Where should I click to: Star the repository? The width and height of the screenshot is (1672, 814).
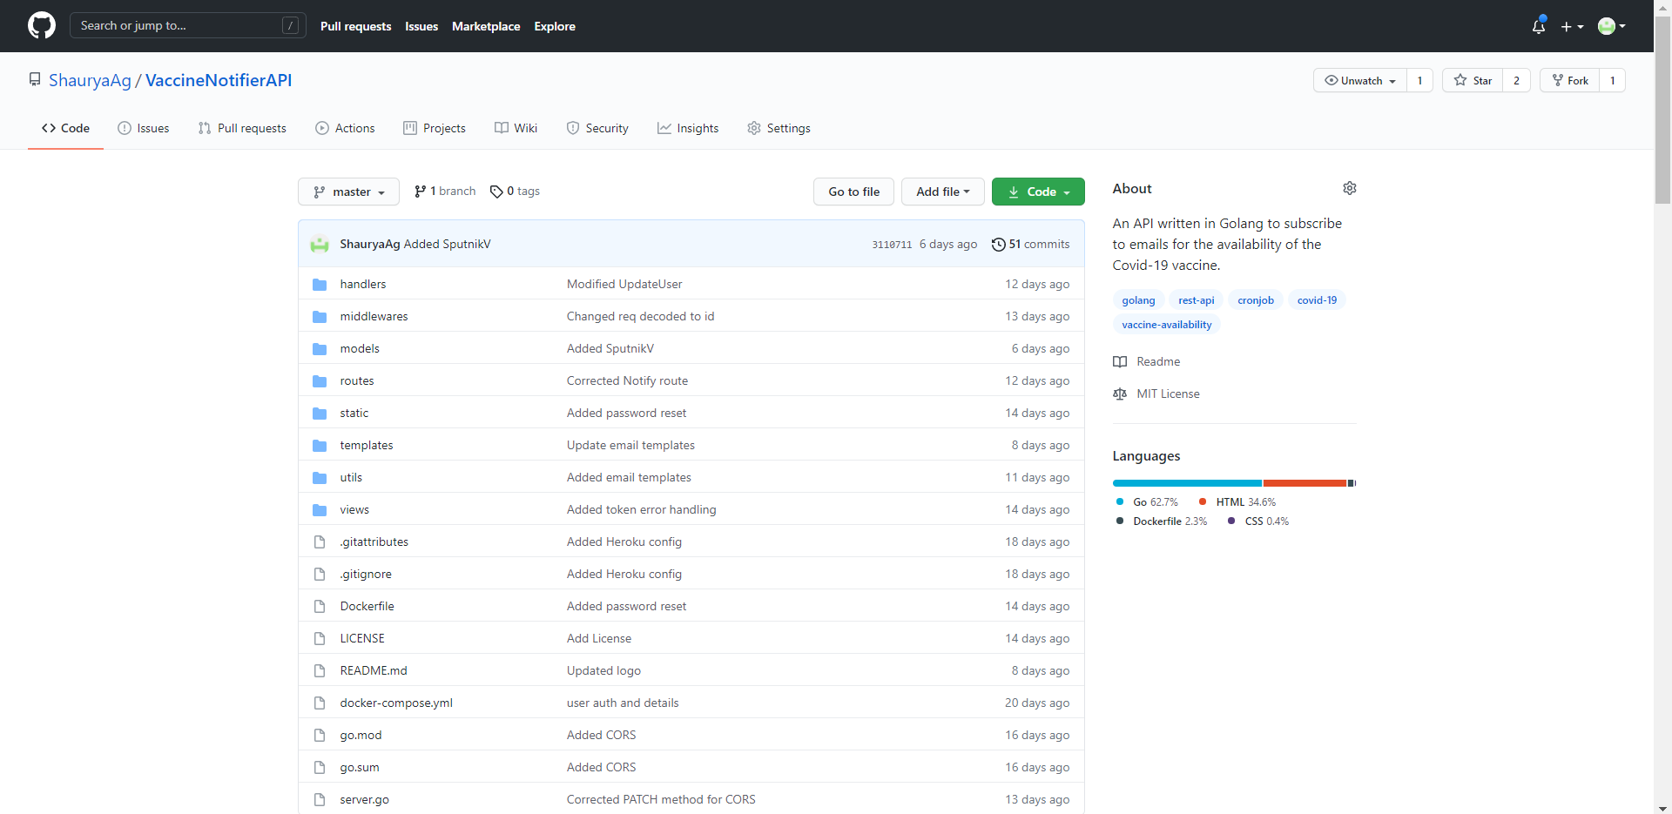1473,80
